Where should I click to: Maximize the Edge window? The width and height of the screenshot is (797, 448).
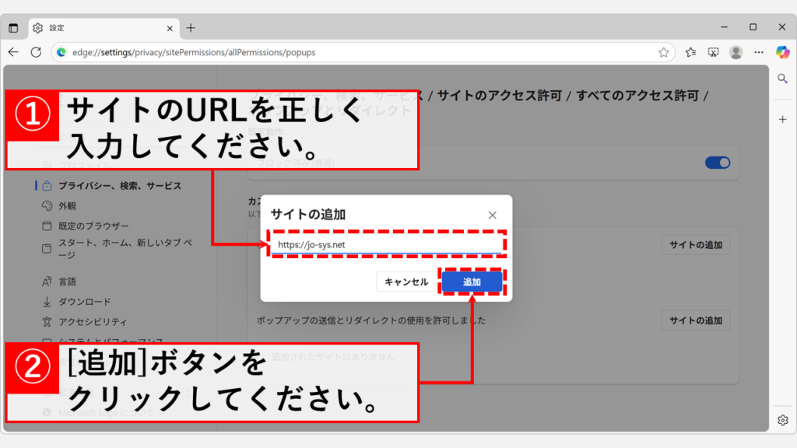tap(753, 27)
